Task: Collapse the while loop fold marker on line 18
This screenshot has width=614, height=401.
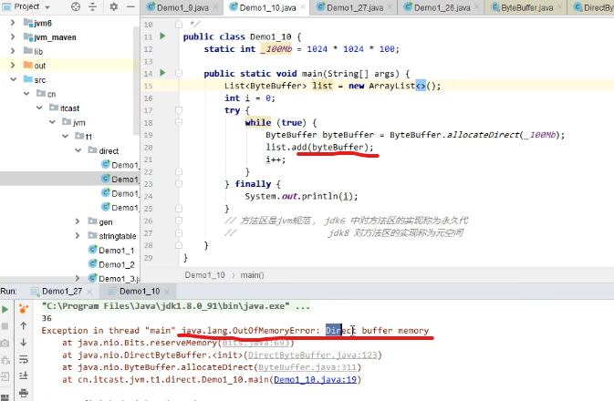Action: coord(179,122)
